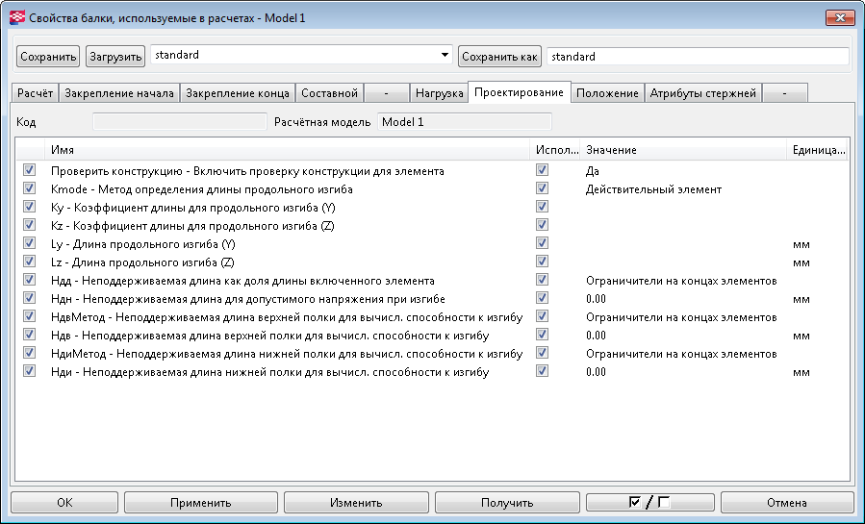The width and height of the screenshot is (865, 524).
Task: Uncheck the Kmode row's left checkbox
Action: tap(29, 189)
